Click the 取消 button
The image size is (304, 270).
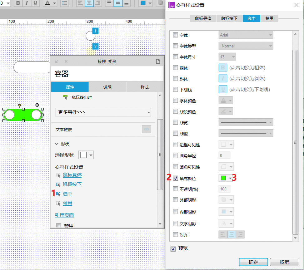tap(284, 262)
